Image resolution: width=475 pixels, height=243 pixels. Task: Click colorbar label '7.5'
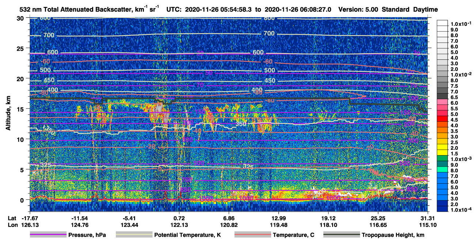point(454,86)
